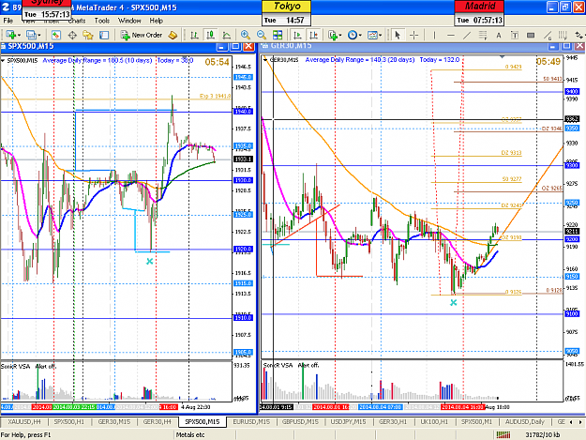Expand the Arrows tool dropdown arrow
The image size is (586, 440).
(584, 36)
